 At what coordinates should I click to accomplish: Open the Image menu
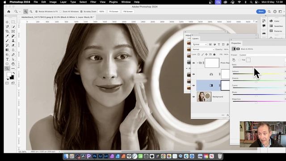pyautogui.click(x=53, y=2)
